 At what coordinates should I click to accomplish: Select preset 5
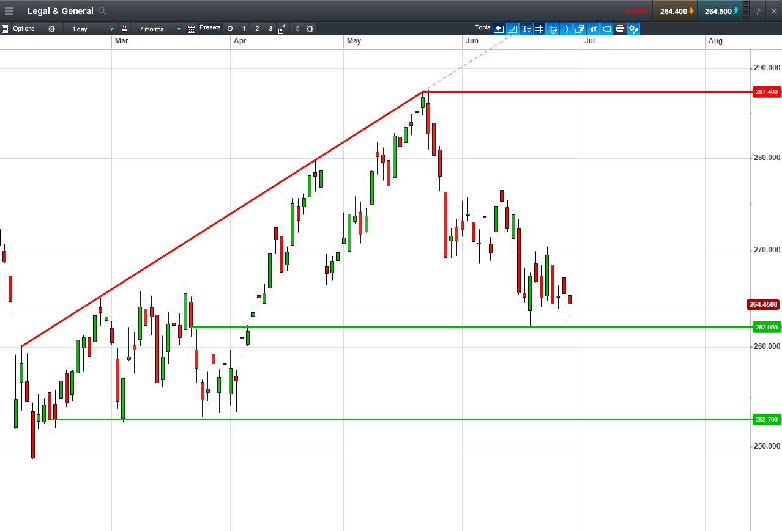pos(297,29)
